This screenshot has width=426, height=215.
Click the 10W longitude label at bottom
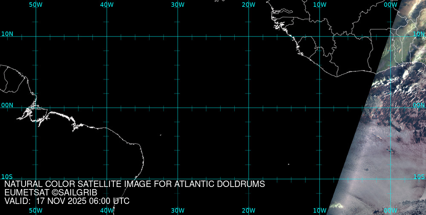[319, 210]
